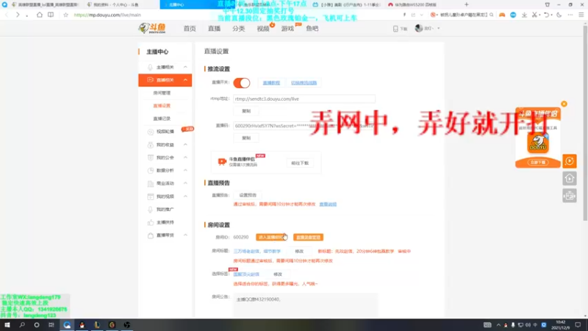Open League client icon on taskbar
Screen dimensions: 588x331
(x=97, y=324)
